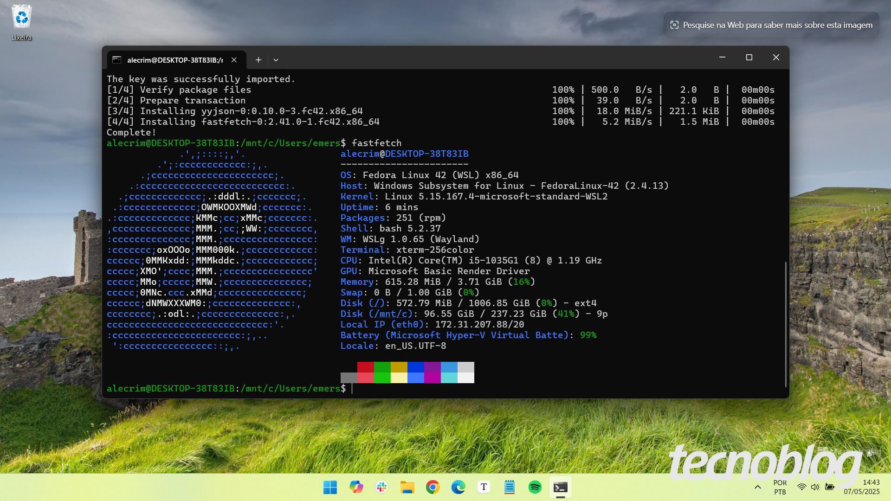Open the Windows Start menu
Screen dimensions: 891x501
(x=330, y=488)
